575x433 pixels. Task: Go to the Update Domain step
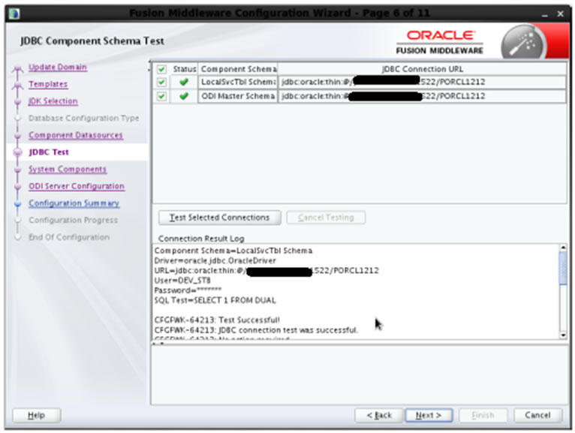coord(58,67)
